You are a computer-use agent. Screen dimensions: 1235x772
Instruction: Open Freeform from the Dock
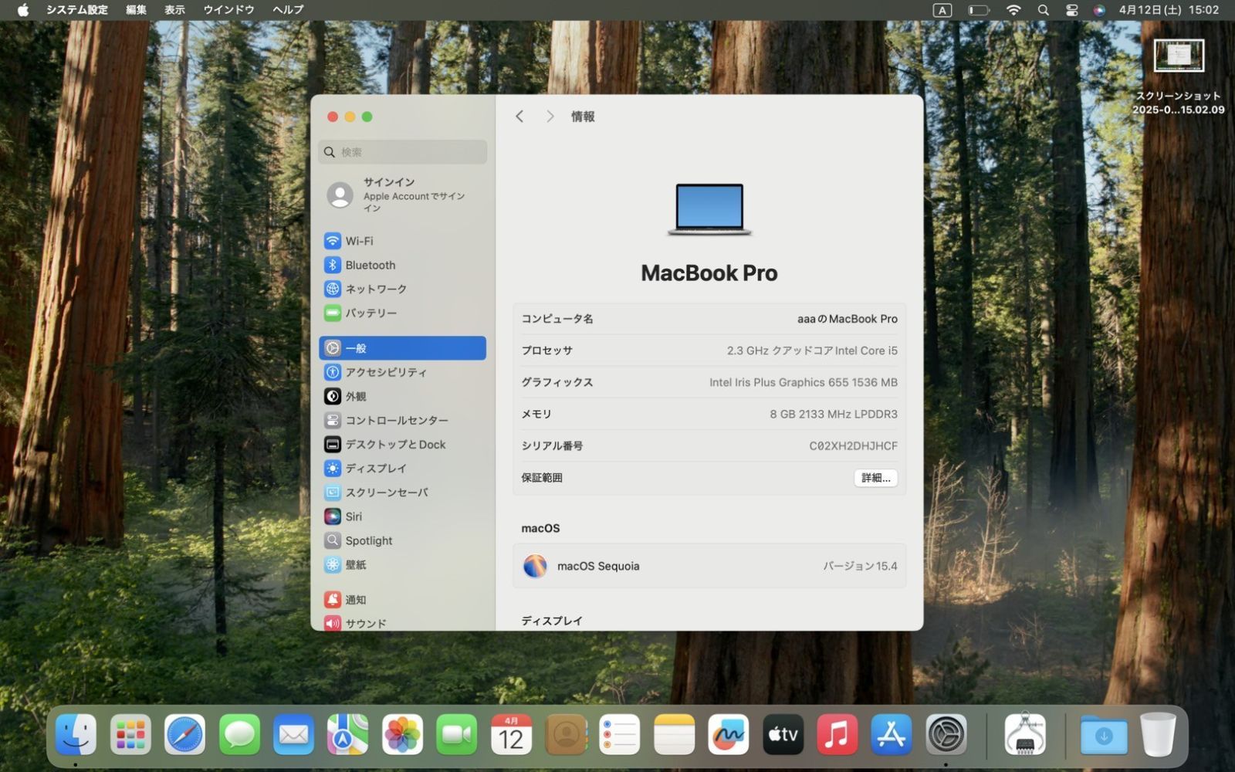[x=728, y=734]
